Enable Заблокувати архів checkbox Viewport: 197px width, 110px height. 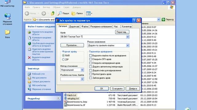(90, 78)
